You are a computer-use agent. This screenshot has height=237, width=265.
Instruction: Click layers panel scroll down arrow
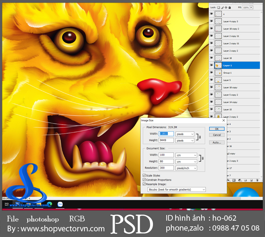click(x=262, y=176)
